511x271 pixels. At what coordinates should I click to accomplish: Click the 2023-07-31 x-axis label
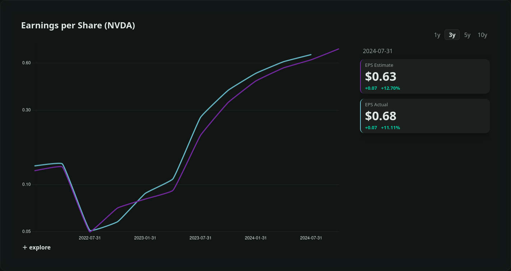(201, 238)
